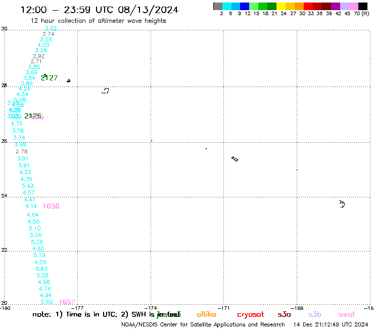Click the wave height value 5.00
The height and width of the screenshot is (329, 374).
pos(36,235)
